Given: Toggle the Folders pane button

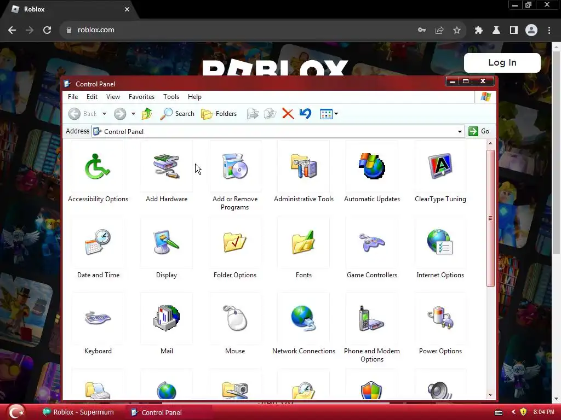Looking at the screenshot, I should pyautogui.click(x=219, y=114).
